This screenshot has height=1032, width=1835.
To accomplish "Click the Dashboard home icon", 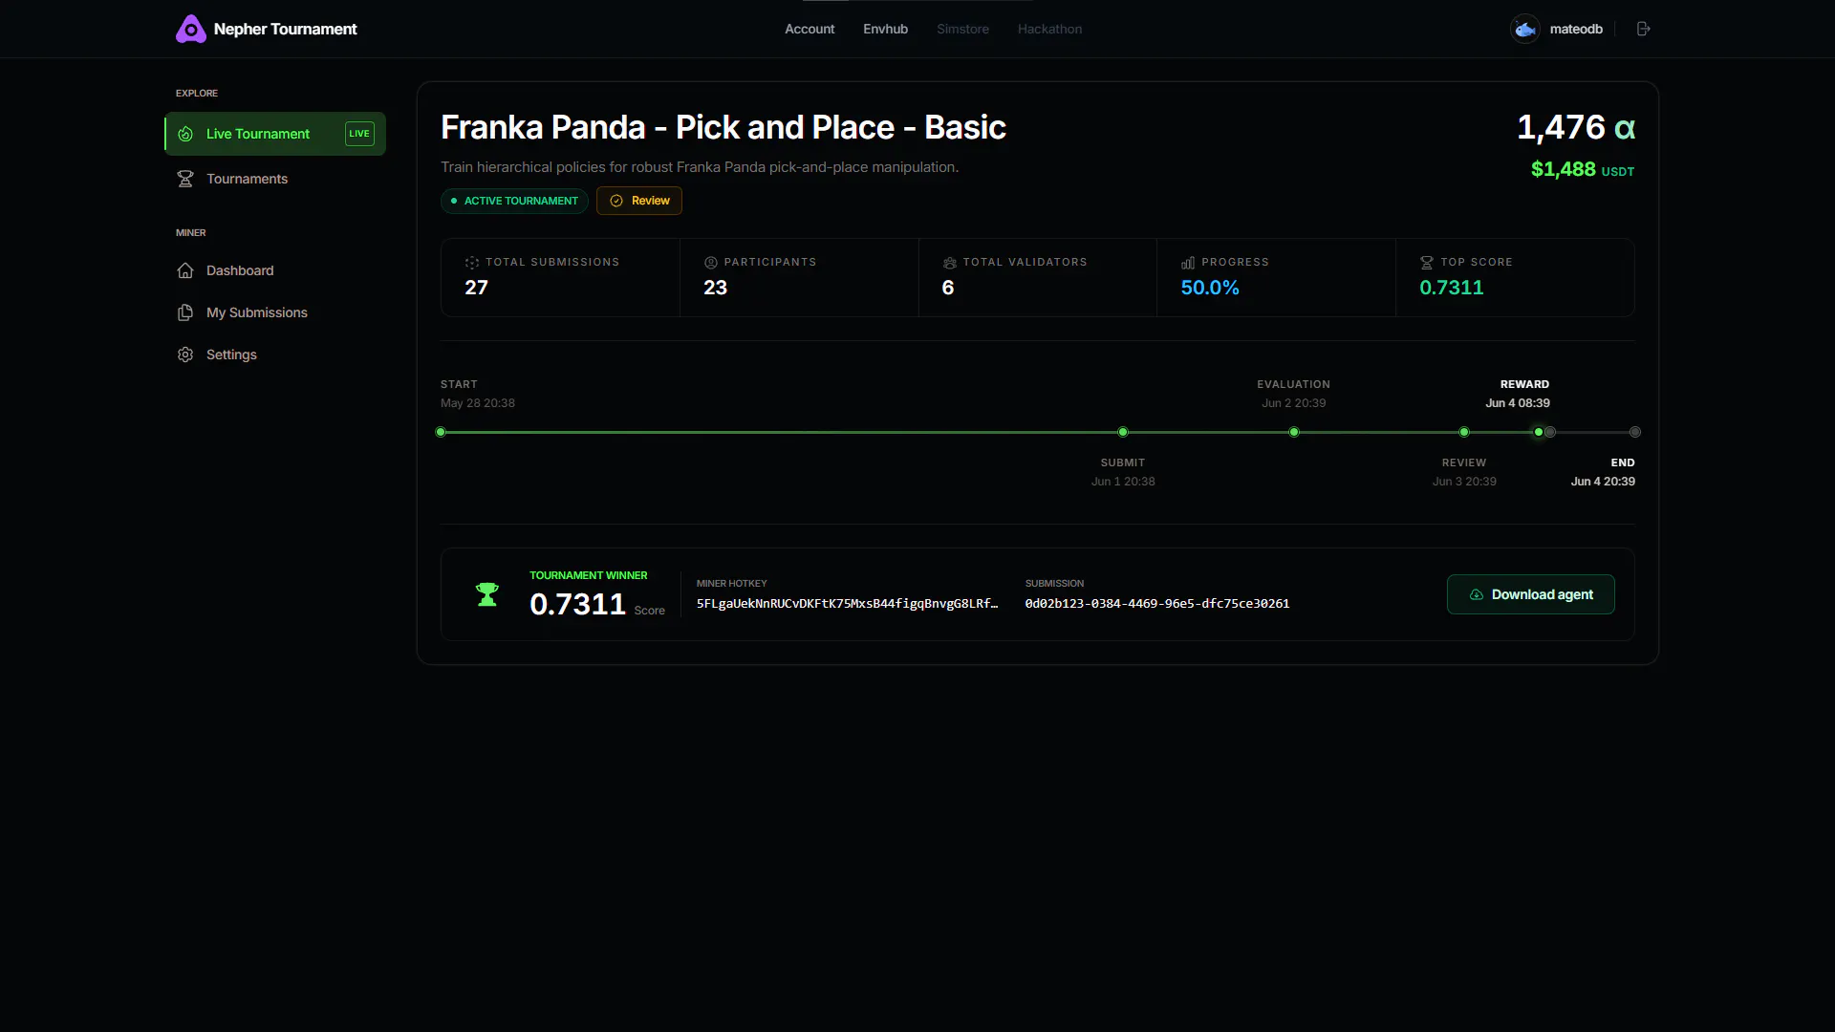I will coord(185,270).
